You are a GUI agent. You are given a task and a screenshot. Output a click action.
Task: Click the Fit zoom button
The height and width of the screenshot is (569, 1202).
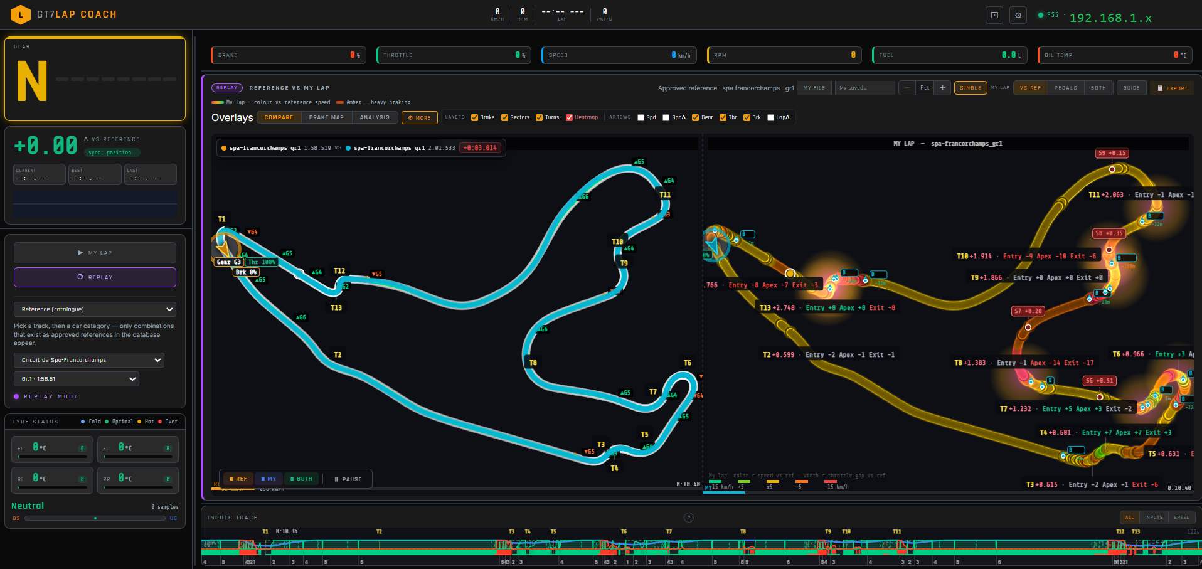pyautogui.click(x=925, y=88)
